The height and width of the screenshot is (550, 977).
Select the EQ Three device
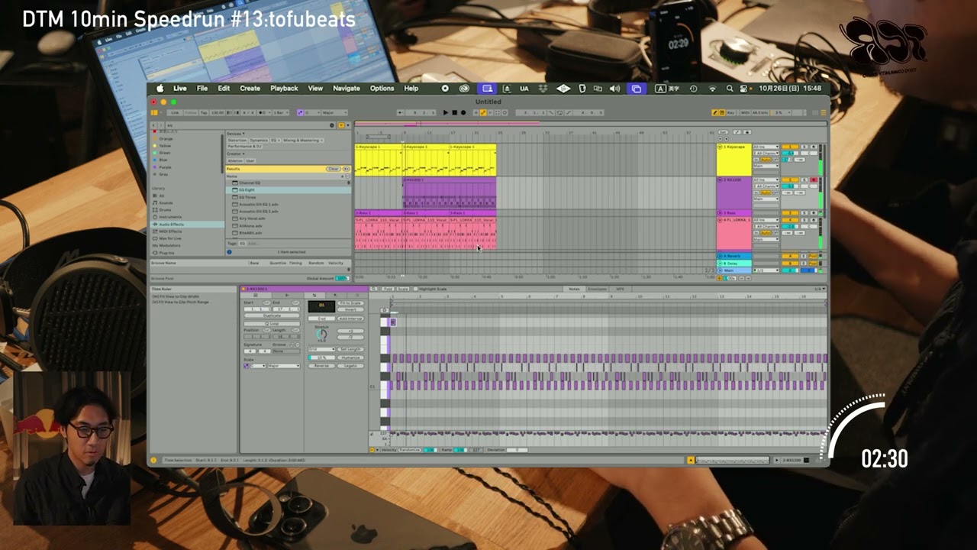(x=290, y=197)
